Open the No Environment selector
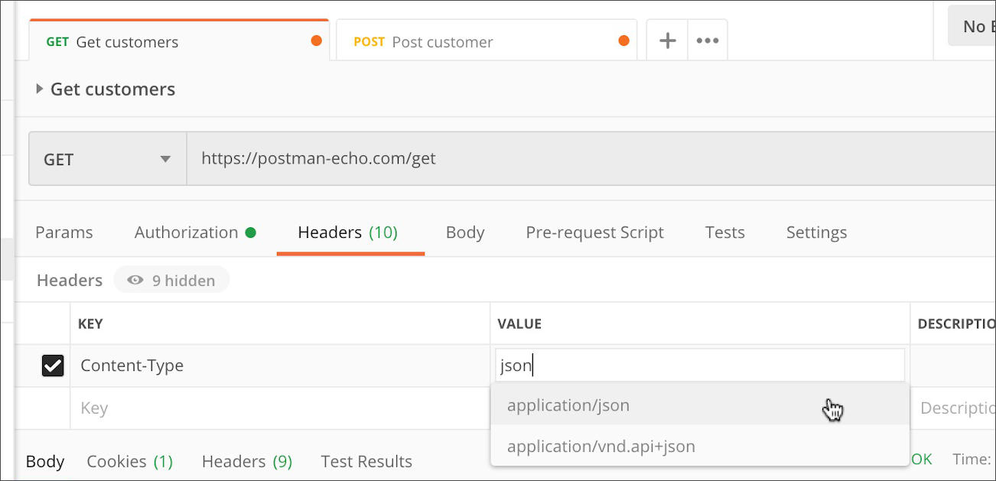This screenshot has width=996, height=481. point(977,25)
